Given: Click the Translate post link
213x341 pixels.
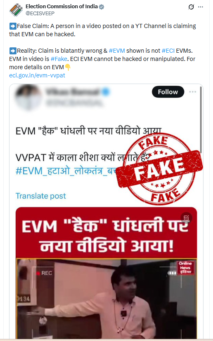Looking at the screenshot, I should pyautogui.click(x=41, y=196).
